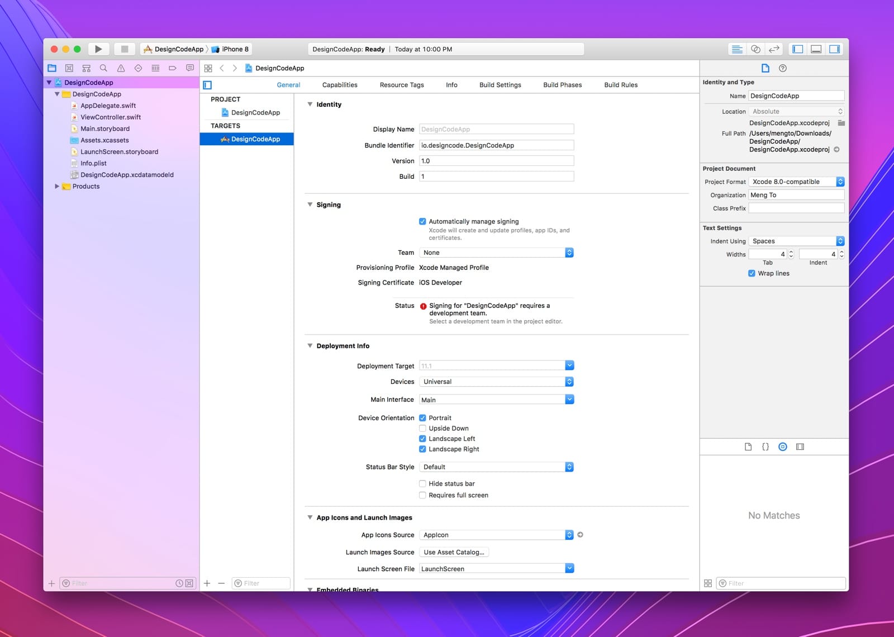Open the App Icons Source dropdown

click(x=496, y=535)
